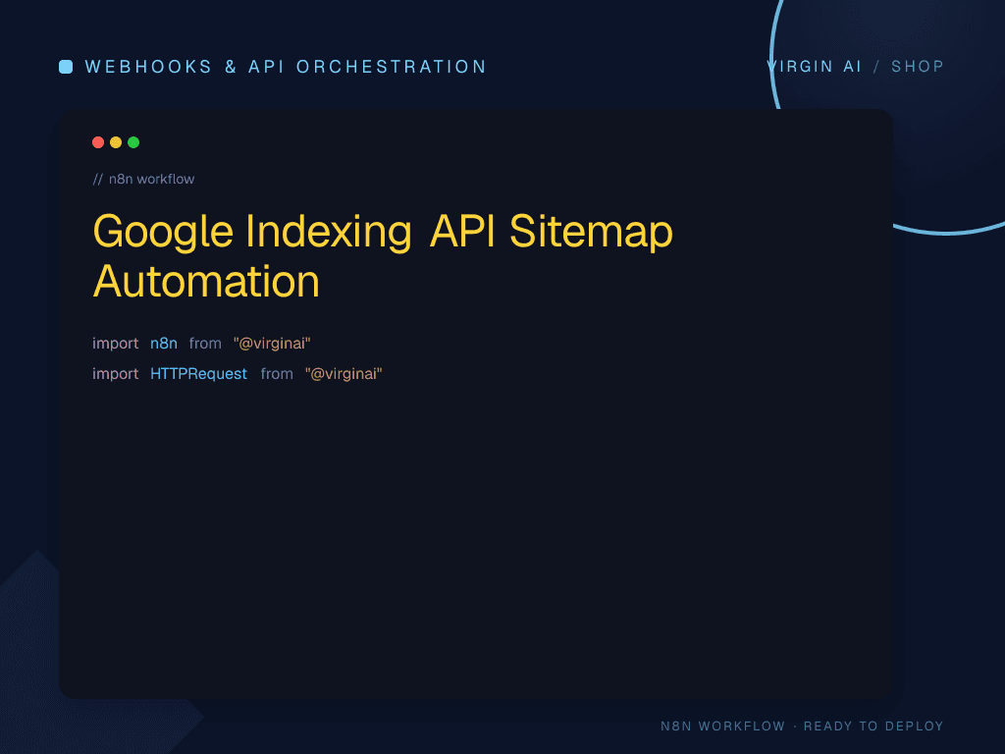1005x754 pixels.
Task: Click the word 'Automation' in the title
Action: [x=206, y=282]
